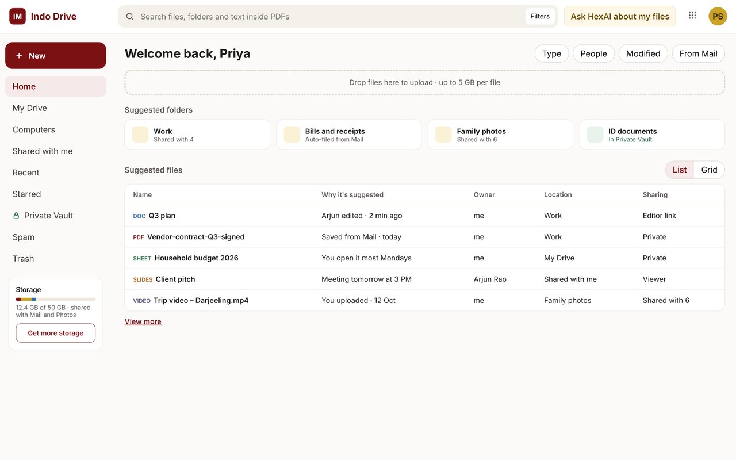Open the From Mail filter chip
736x460 pixels.
point(698,53)
